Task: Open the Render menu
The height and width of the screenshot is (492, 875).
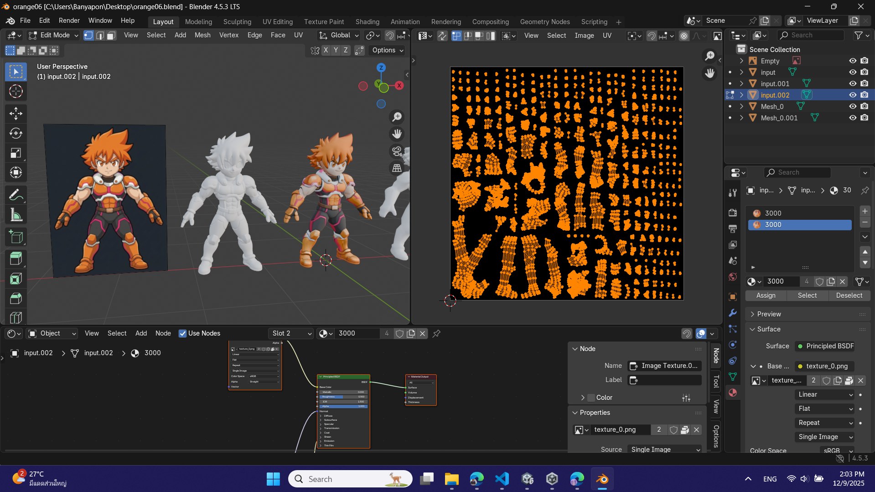Action: point(69,21)
